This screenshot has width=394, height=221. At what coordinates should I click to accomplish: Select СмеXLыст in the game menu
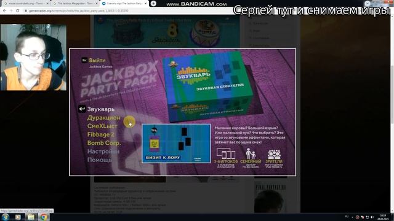click(102, 126)
